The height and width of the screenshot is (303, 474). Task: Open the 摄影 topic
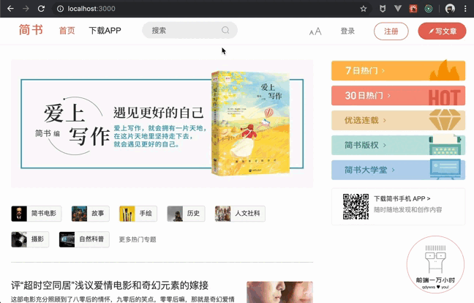click(30, 239)
